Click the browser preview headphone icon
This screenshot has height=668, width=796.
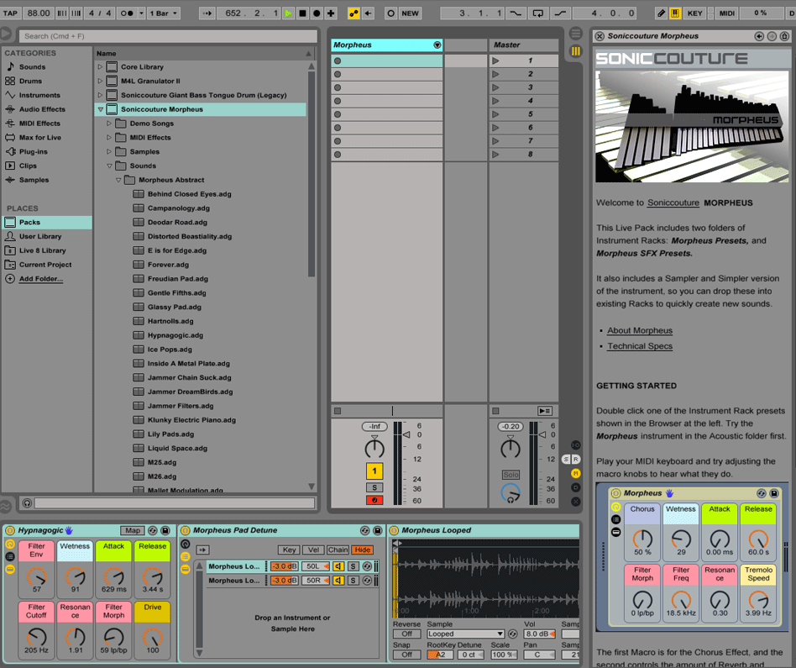tap(27, 503)
